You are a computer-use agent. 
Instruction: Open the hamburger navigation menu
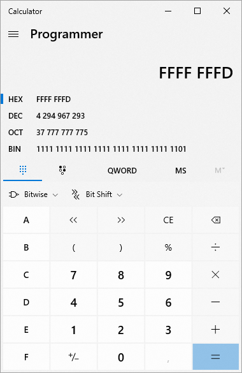[x=13, y=34]
